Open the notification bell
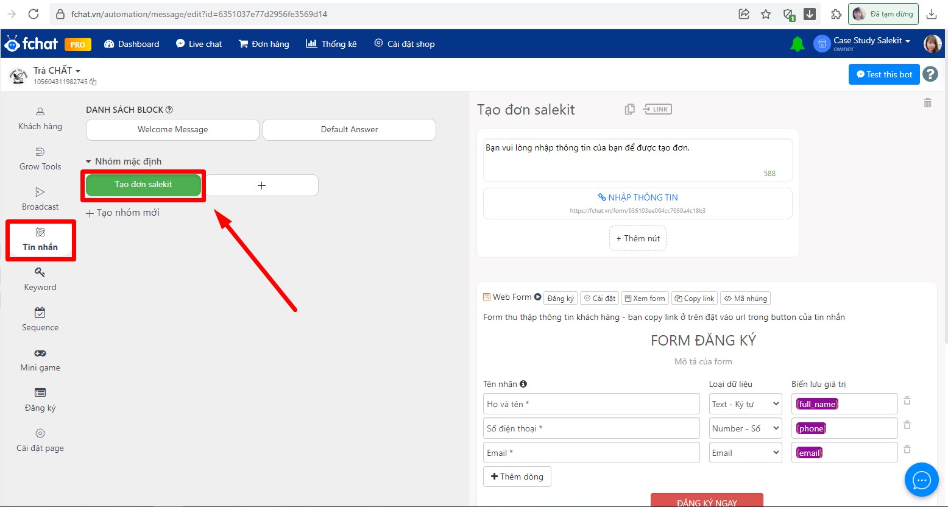Screen dimensions: 948x507 click(797, 44)
